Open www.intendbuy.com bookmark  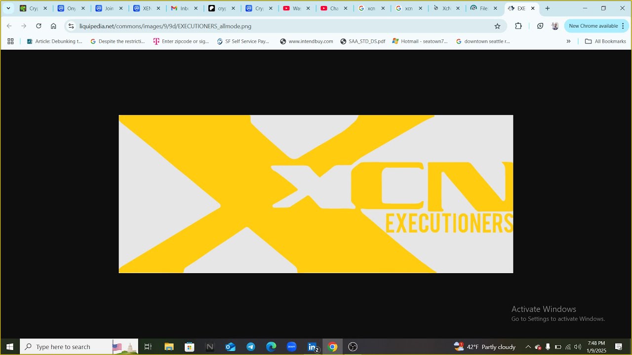[307, 41]
